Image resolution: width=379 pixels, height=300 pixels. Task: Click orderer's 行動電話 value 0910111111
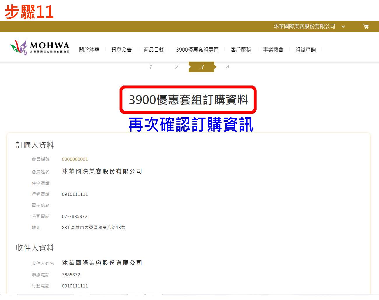pyautogui.click(x=75, y=194)
